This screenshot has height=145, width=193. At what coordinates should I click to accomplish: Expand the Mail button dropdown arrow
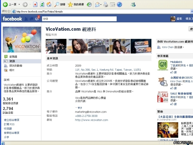101,5
